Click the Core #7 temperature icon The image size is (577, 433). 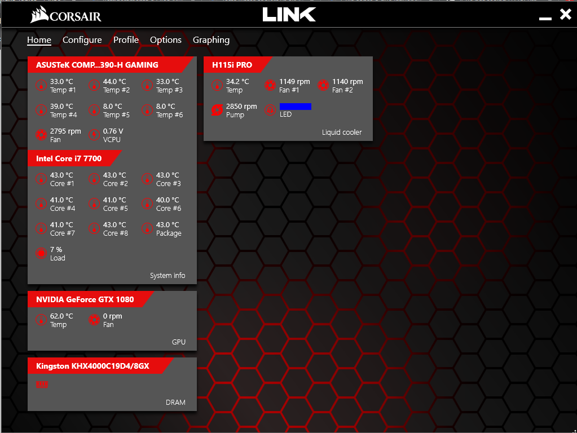[41, 228]
